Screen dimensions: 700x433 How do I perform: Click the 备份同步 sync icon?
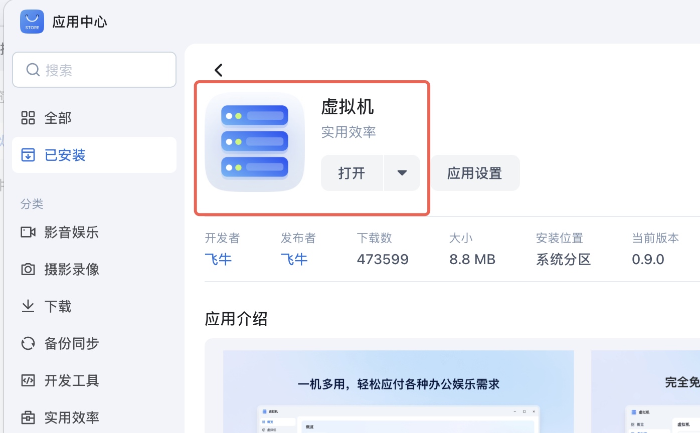click(28, 343)
